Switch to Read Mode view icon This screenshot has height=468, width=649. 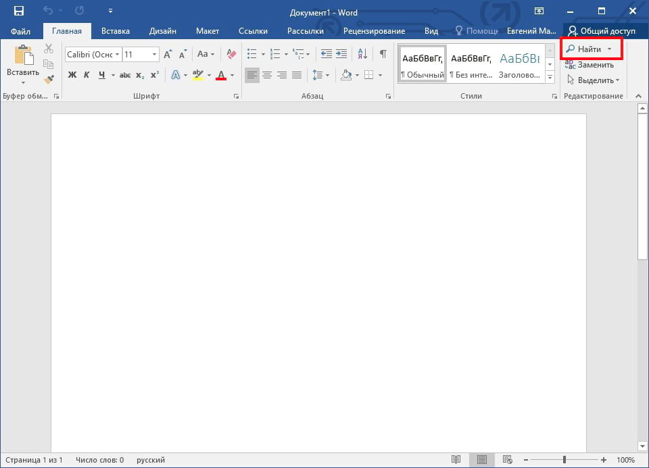pyautogui.click(x=456, y=460)
